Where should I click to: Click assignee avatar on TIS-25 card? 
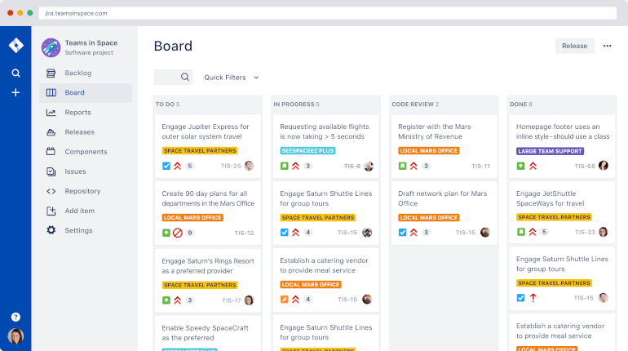click(249, 166)
